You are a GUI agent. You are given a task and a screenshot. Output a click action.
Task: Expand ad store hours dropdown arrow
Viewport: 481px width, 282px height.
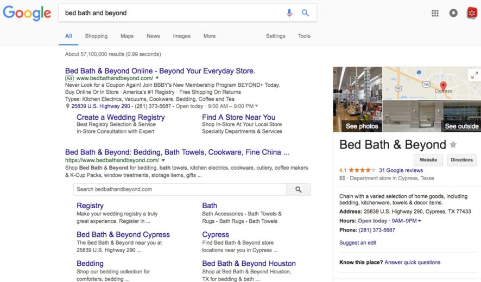point(256,106)
